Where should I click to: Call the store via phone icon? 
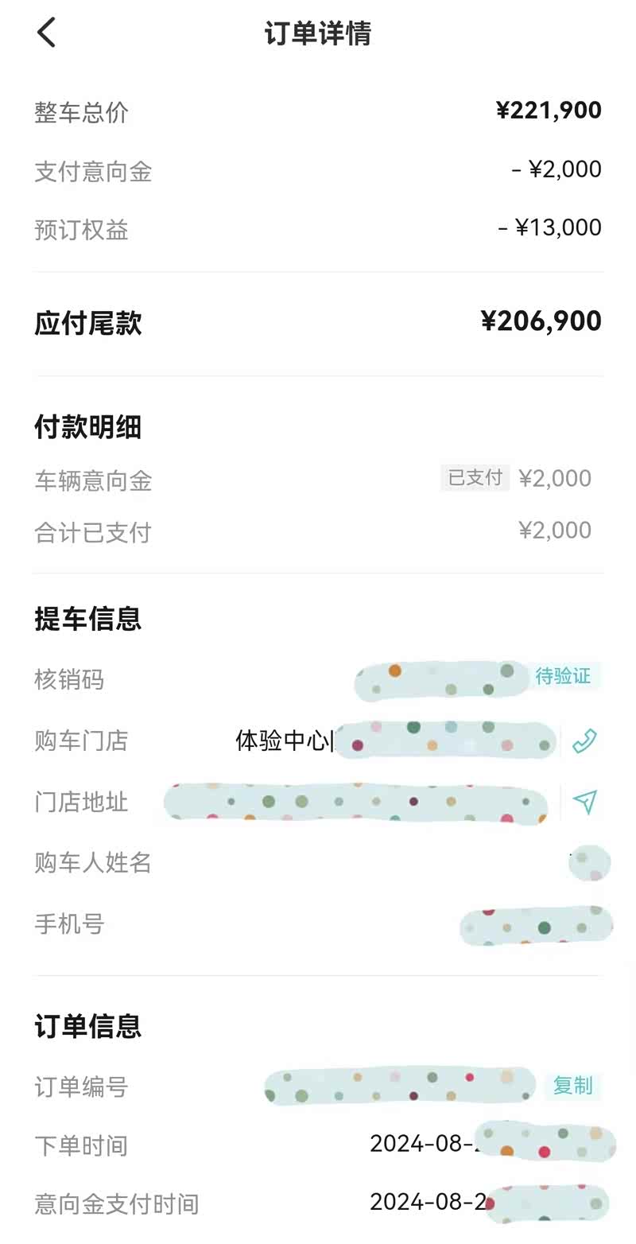(x=584, y=741)
